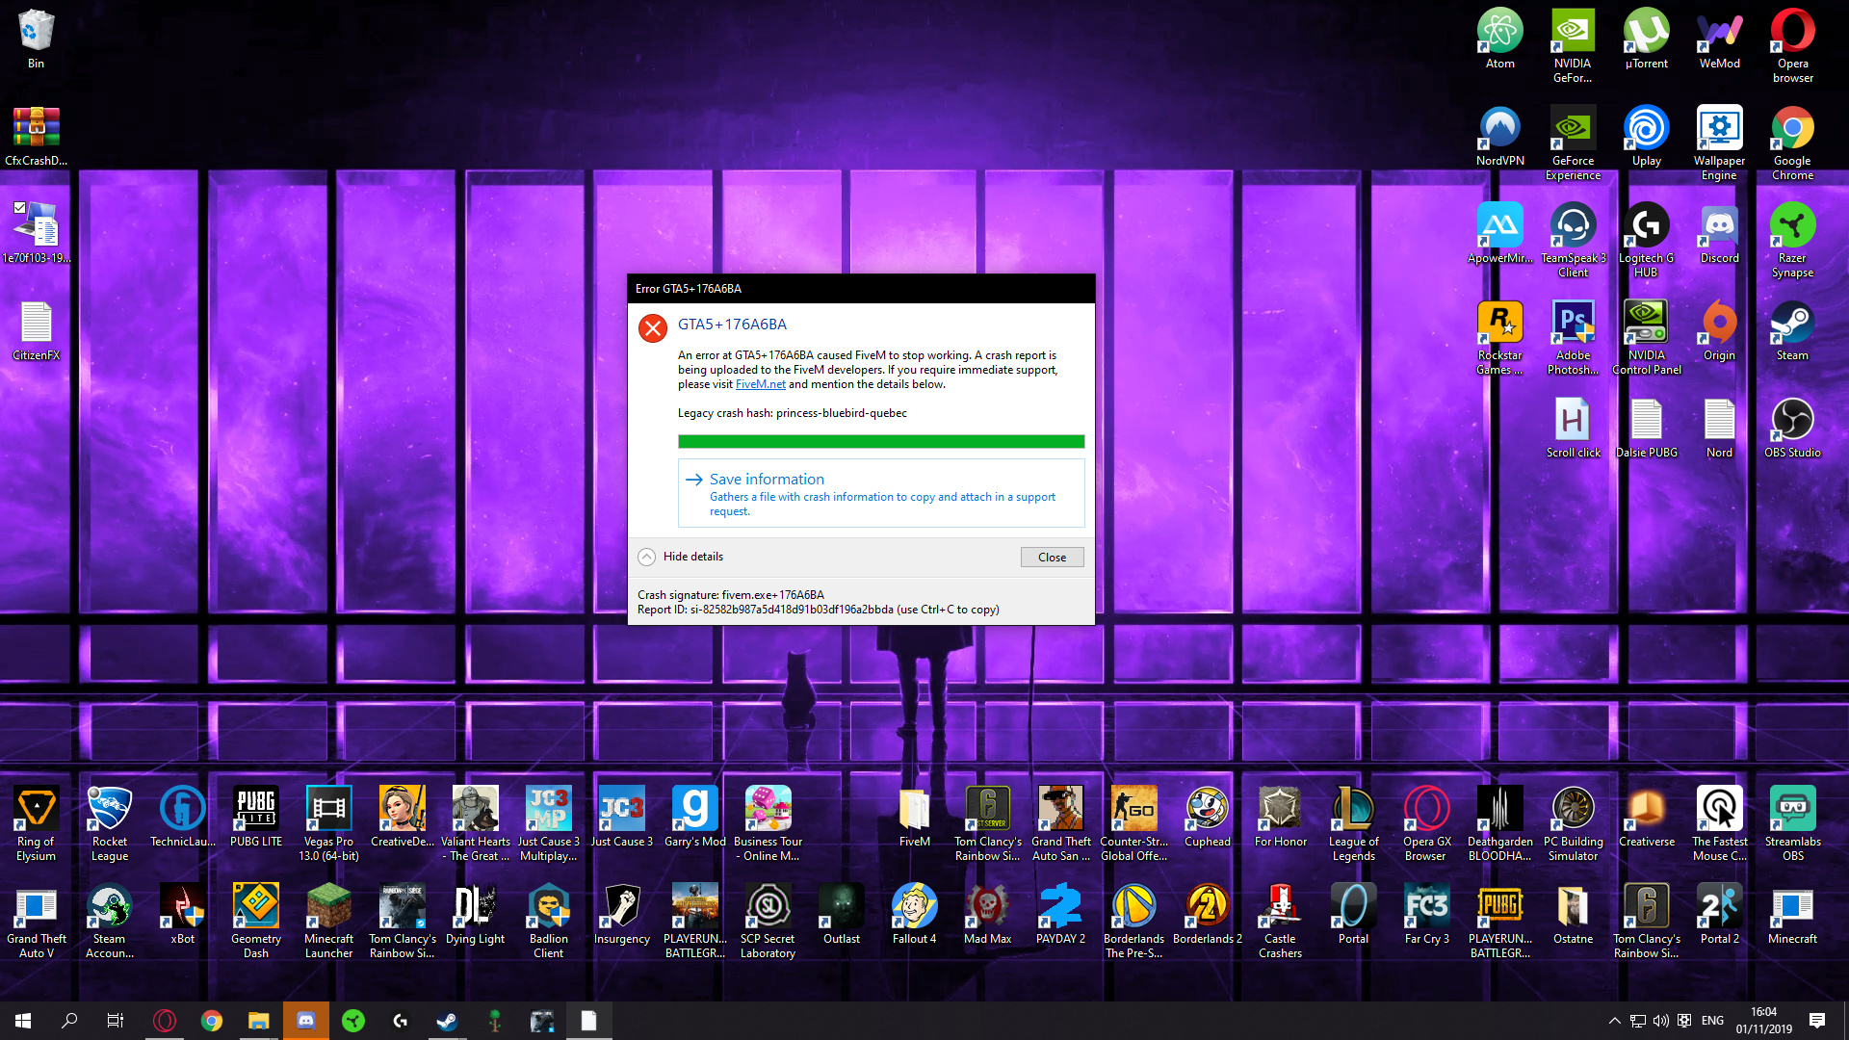Click the crash report upload progress bar
Image resolution: width=1849 pixels, height=1040 pixels.
pos(880,441)
